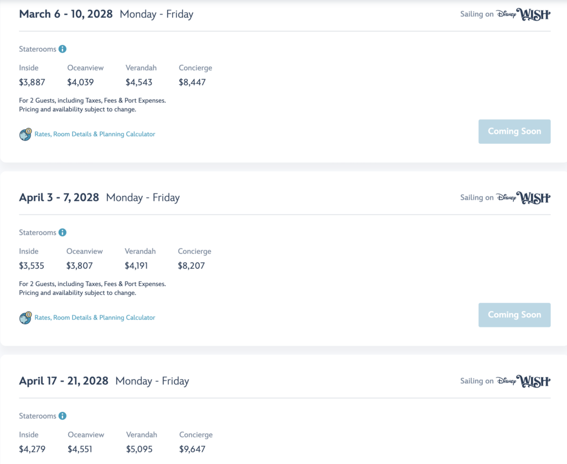
Task: Click the globe coin icon under March sailing
Action: 25,134
